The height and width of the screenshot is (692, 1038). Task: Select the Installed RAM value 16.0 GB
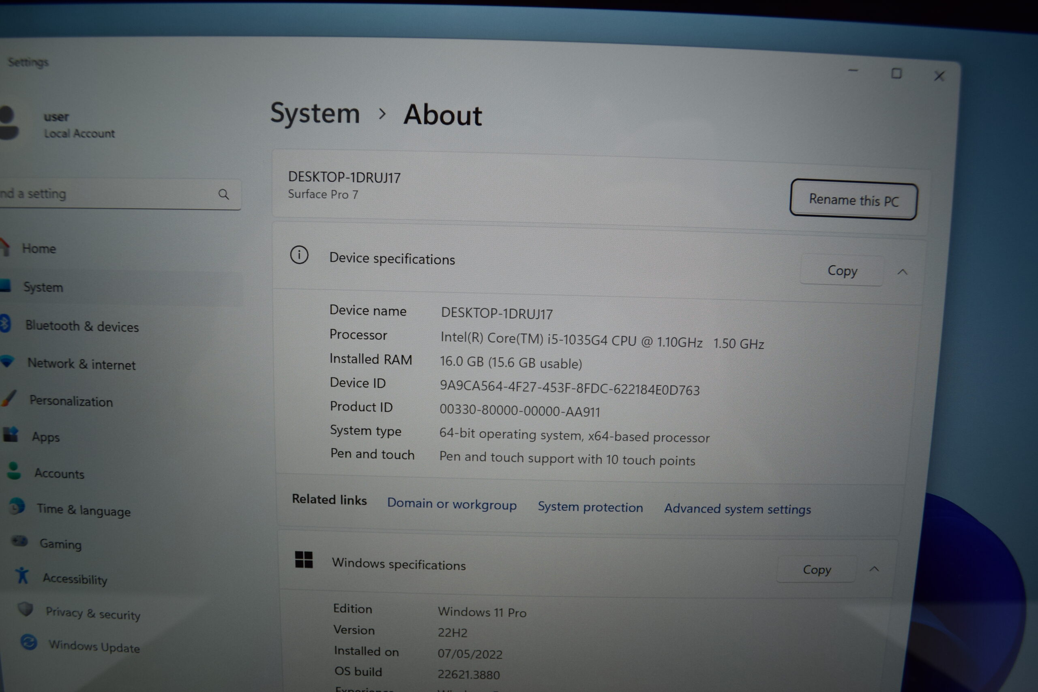pos(510,362)
